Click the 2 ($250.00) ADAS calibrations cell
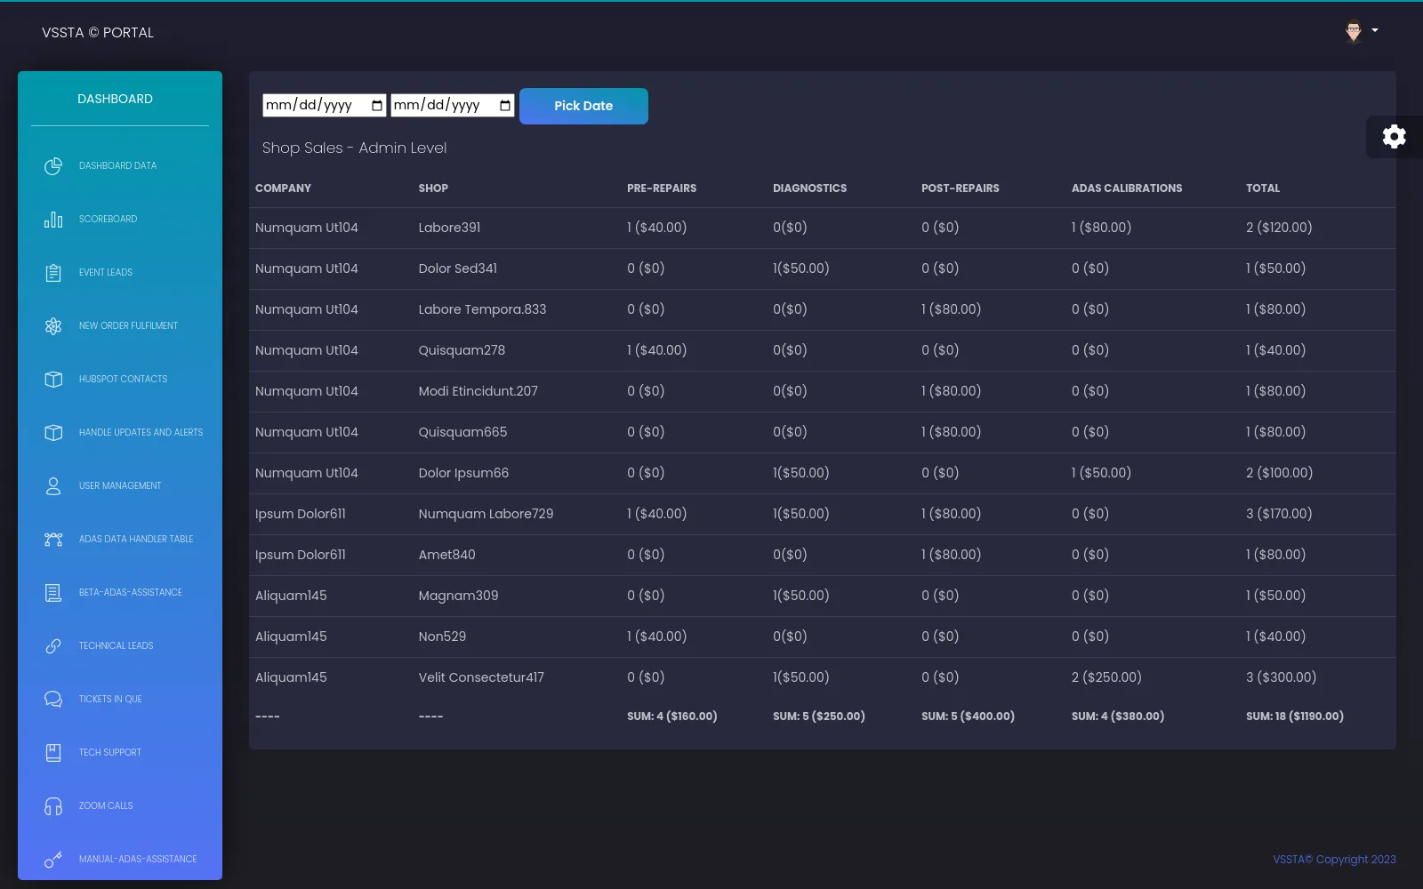Viewport: 1423px width, 889px height. point(1106,677)
